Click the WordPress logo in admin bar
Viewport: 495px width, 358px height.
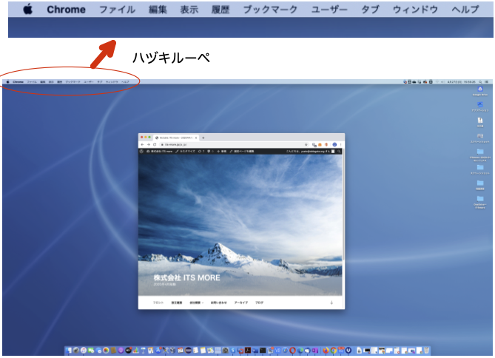pos(141,151)
